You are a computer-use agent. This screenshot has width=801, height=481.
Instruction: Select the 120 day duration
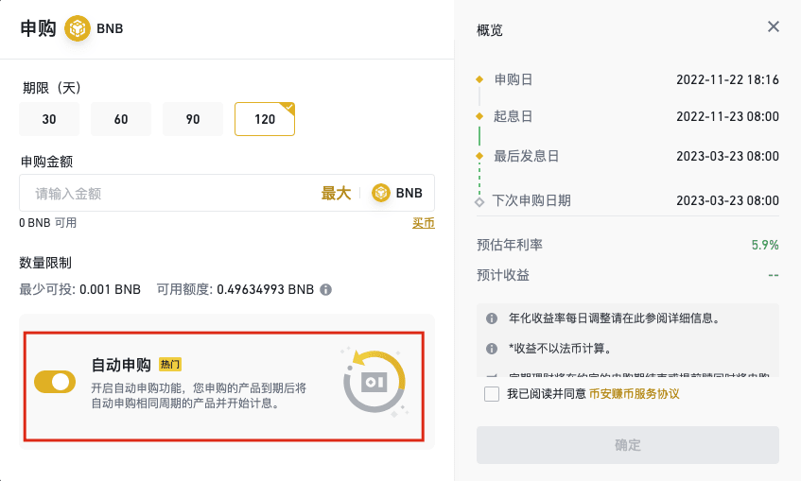(x=265, y=119)
